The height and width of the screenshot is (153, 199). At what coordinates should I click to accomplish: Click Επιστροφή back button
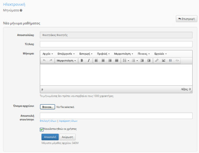187,19
